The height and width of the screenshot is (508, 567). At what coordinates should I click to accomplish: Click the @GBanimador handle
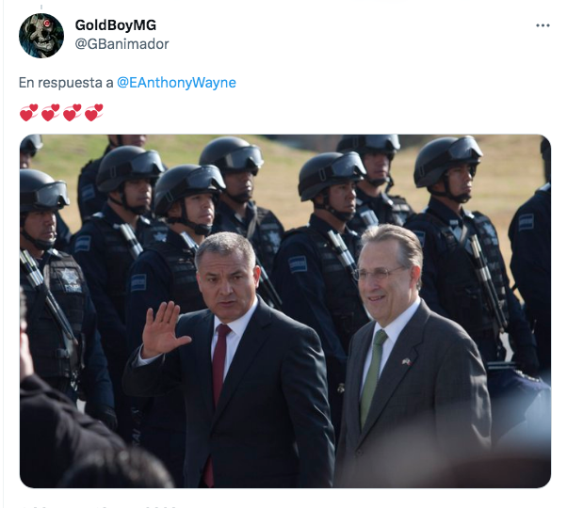pyautogui.click(x=121, y=44)
